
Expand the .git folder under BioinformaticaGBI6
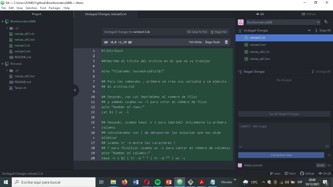tap(7, 28)
